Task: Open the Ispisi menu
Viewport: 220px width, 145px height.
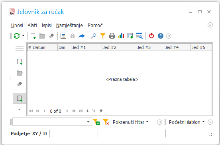Action: point(47,25)
